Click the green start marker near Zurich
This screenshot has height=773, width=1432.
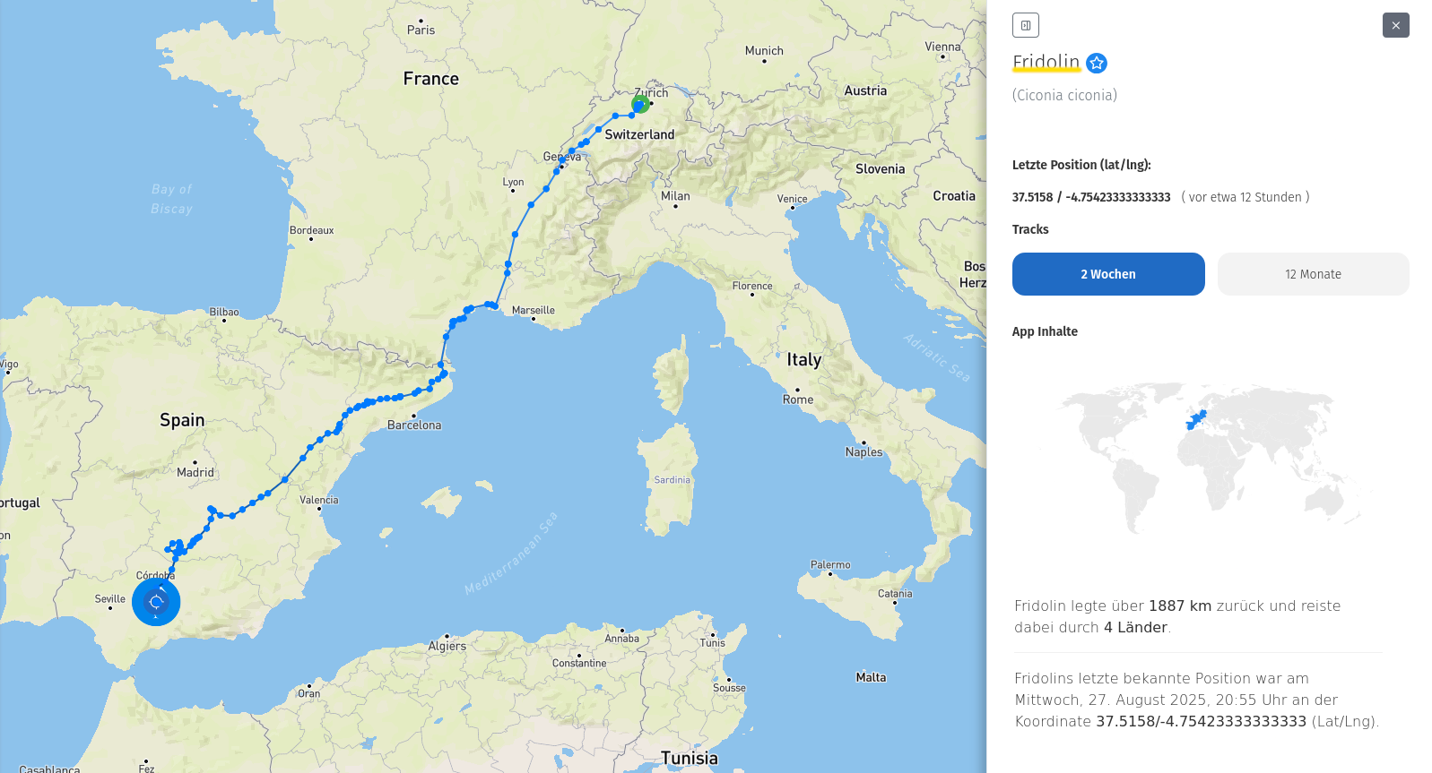click(x=640, y=104)
